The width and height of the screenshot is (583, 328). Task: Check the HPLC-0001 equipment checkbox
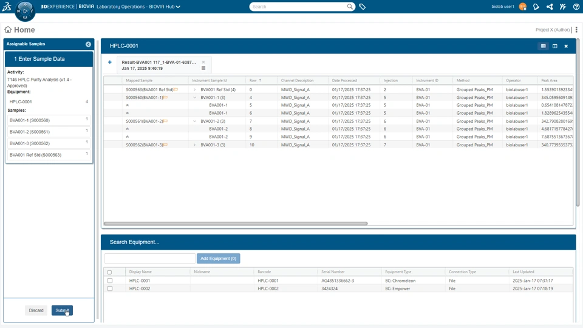(110, 281)
